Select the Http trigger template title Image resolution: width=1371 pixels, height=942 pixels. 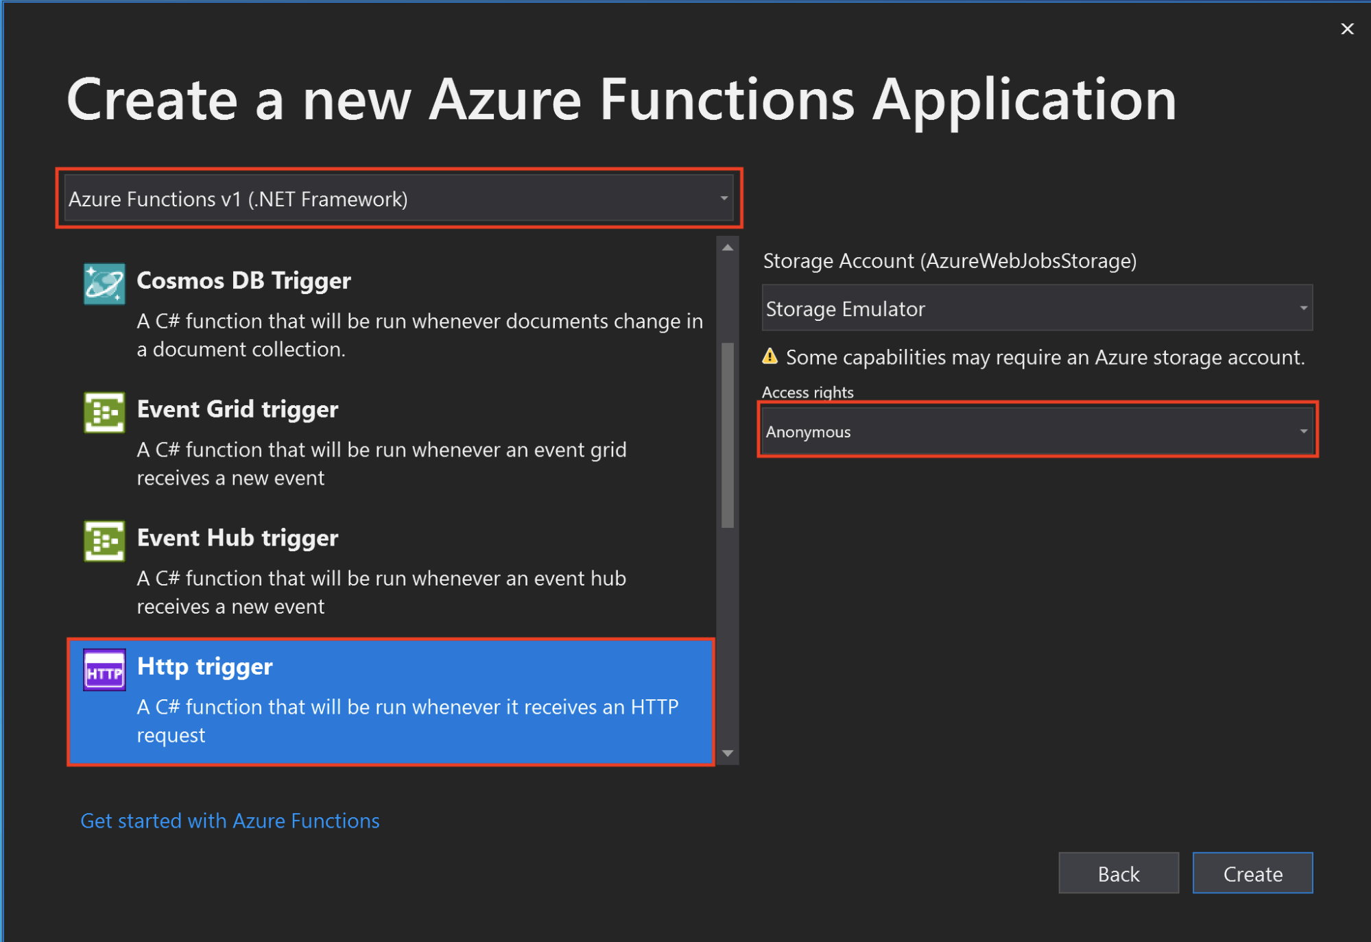(x=204, y=666)
